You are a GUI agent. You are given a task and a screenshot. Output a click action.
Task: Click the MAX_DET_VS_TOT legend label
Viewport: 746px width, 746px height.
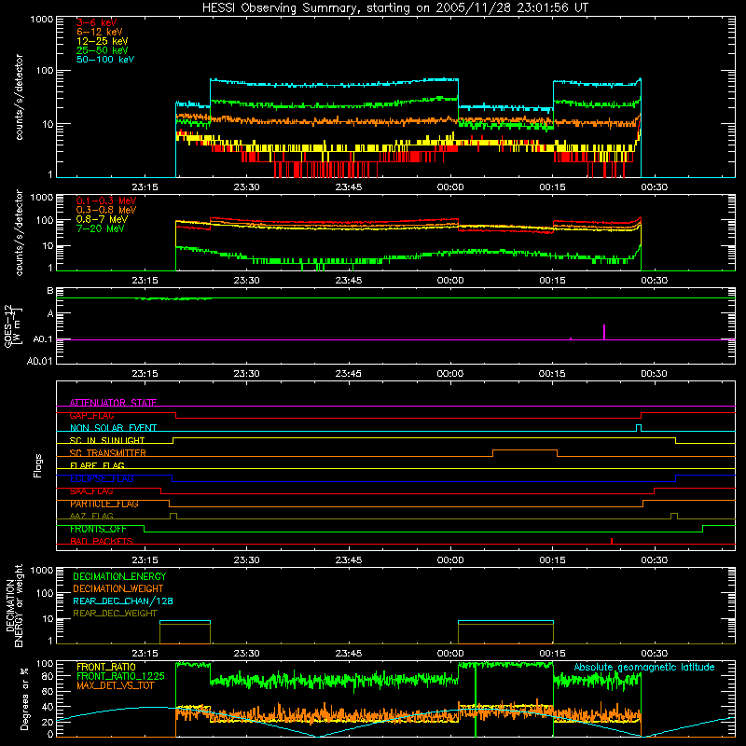pyautogui.click(x=116, y=685)
